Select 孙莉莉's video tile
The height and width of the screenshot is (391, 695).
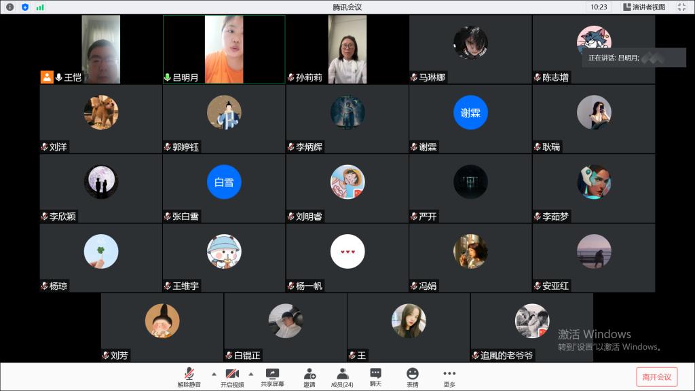[347, 49]
